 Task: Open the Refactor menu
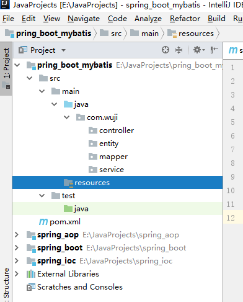[x=185, y=19]
